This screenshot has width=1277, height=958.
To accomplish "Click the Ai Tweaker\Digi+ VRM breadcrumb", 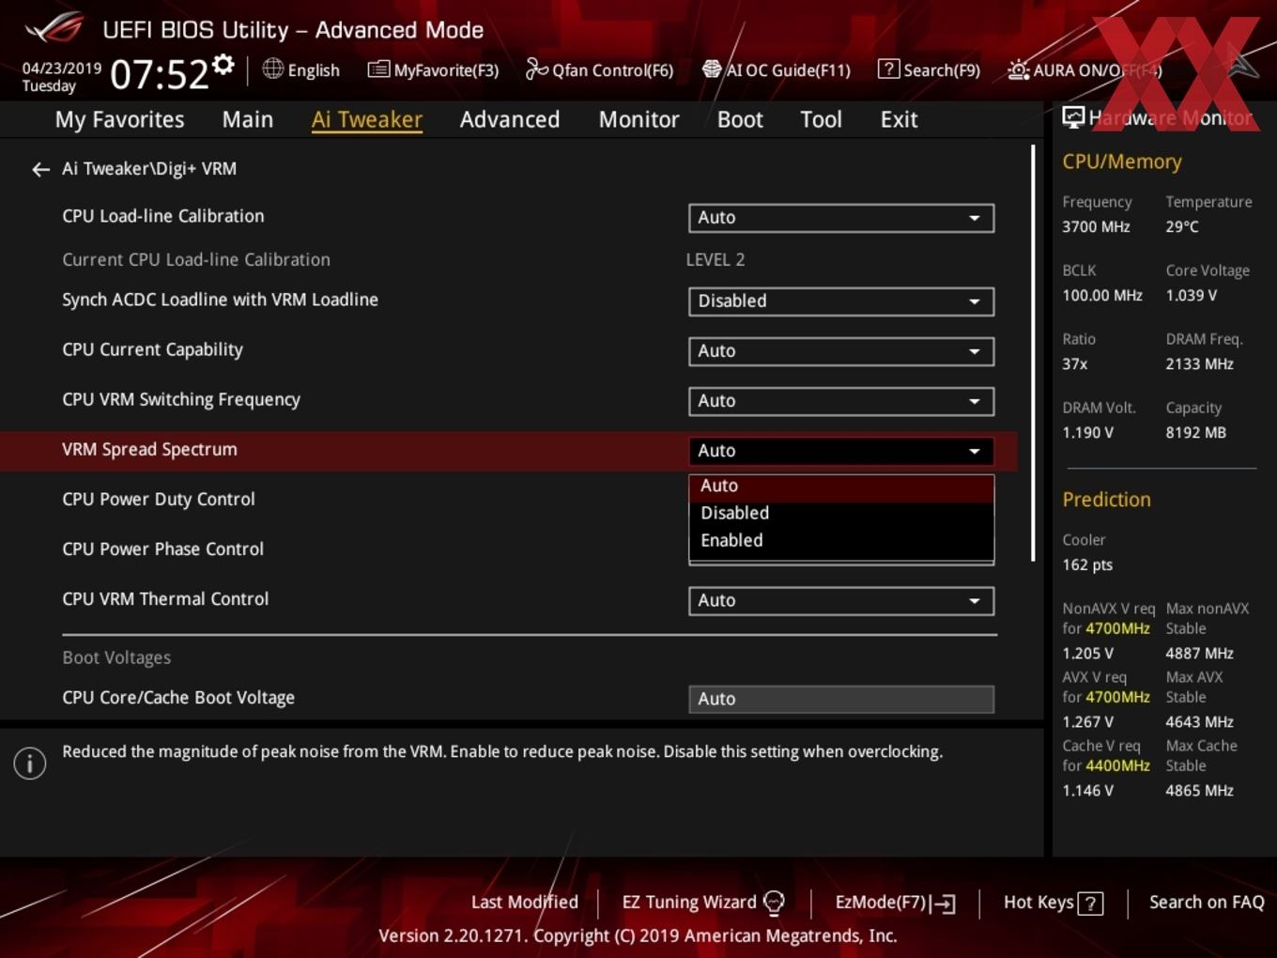I will 149,169.
